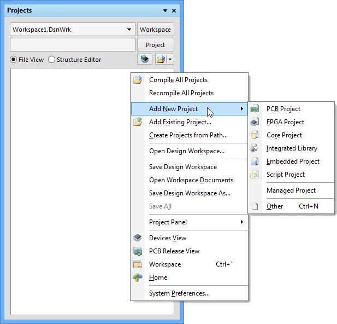Click the Add Existing Project folder icon
Viewport: 337px width, 324px height.
[138, 122]
